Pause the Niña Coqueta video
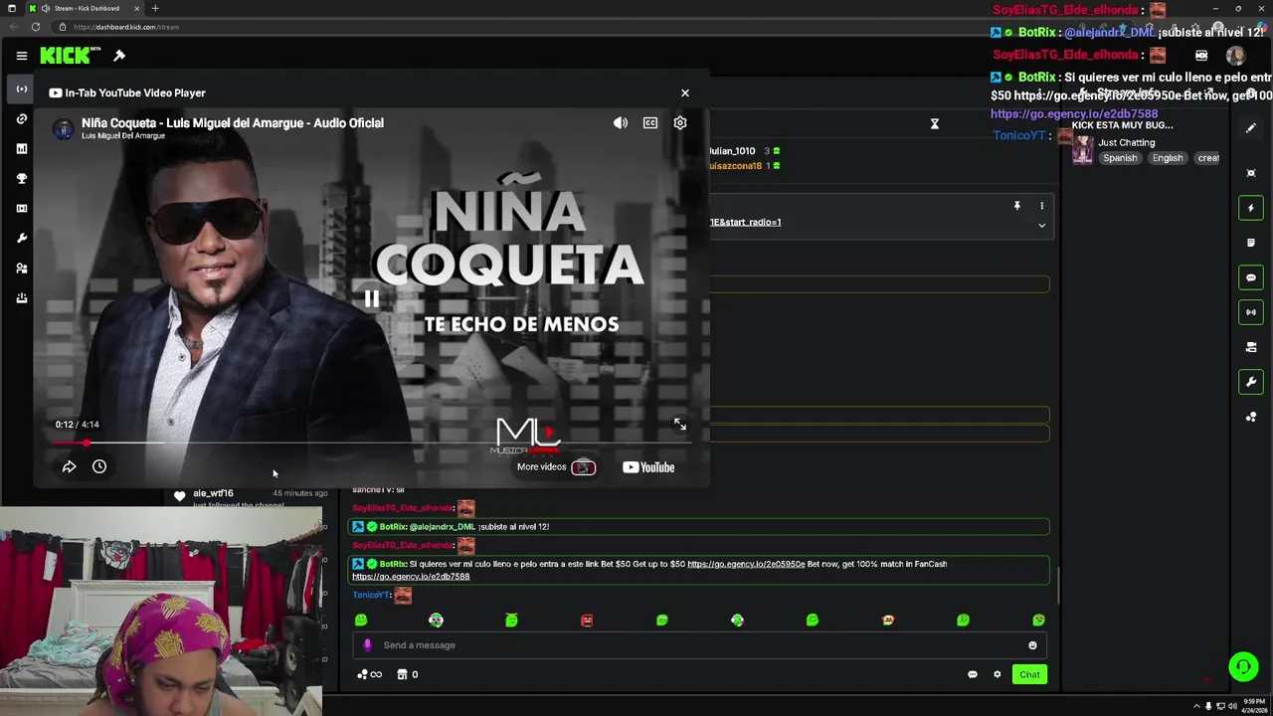The height and width of the screenshot is (716, 1273). pos(371,298)
